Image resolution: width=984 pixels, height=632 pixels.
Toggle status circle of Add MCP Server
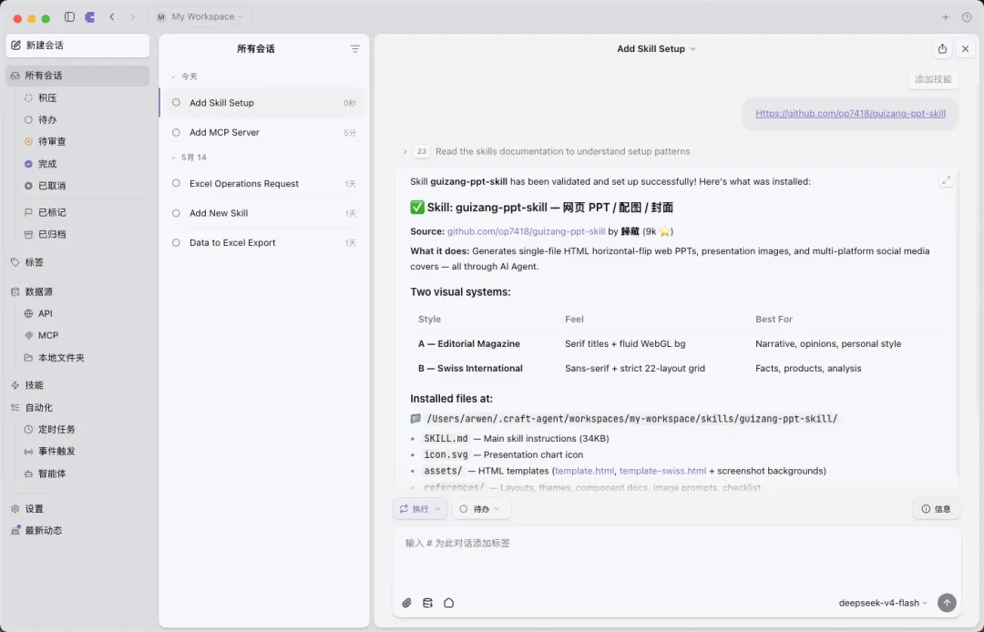pos(177,132)
